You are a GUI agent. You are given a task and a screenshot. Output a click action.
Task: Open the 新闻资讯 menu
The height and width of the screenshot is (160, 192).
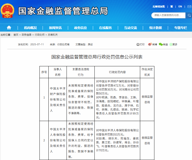click(55, 28)
